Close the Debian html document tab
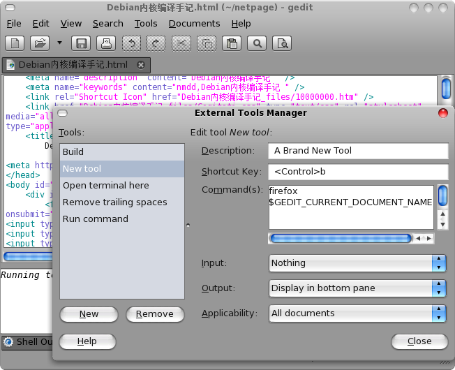This screenshot has height=370, width=455. pos(141,65)
